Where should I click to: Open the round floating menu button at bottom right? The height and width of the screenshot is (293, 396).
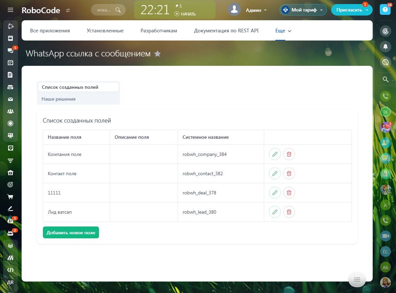[x=357, y=279]
